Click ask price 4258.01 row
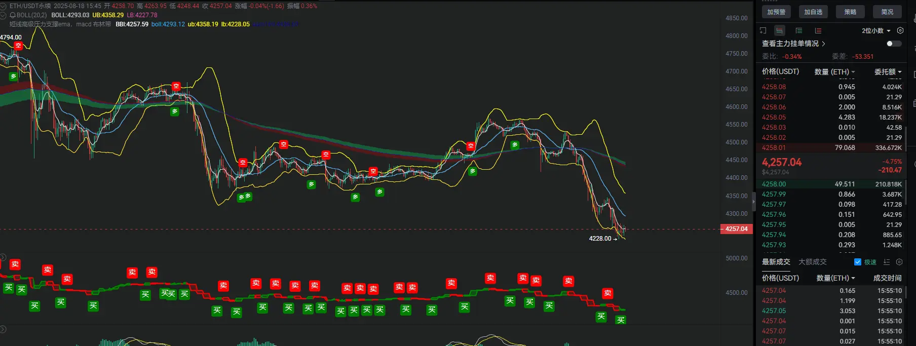Image resolution: width=916 pixels, height=346 pixels. (831, 148)
